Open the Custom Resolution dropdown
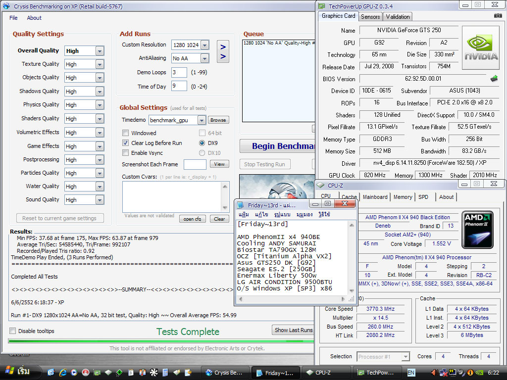 [204, 45]
